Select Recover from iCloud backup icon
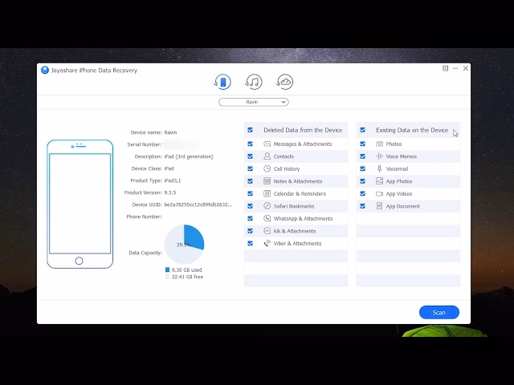Screen dimensions: 514x385 pyautogui.click(x=284, y=82)
